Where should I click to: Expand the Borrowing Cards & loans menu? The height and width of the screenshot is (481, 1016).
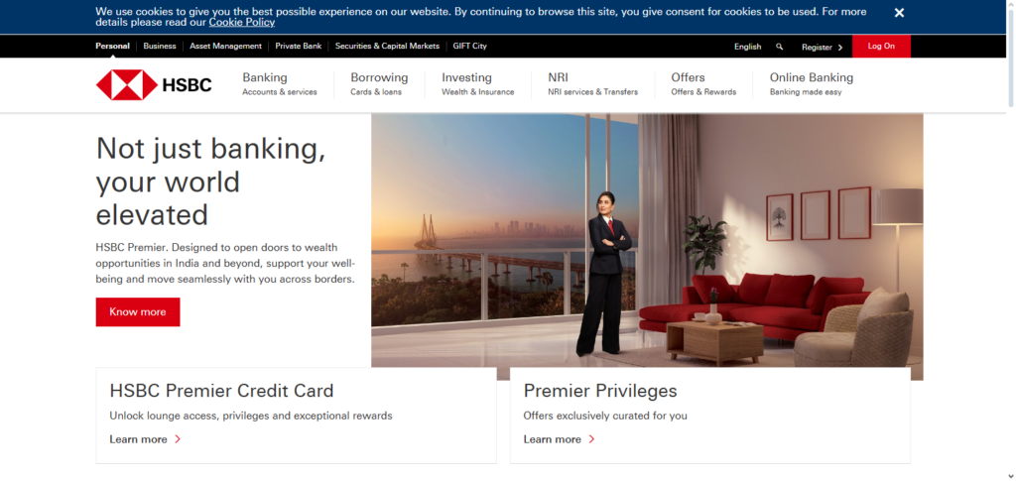(379, 84)
